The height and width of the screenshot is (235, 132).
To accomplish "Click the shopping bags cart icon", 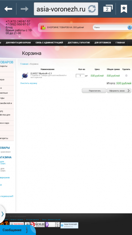I will pyautogui.click(x=43, y=27).
